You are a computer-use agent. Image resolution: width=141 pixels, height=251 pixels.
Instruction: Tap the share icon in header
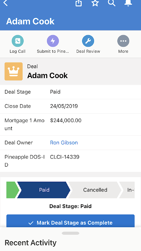(x=79, y=3)
